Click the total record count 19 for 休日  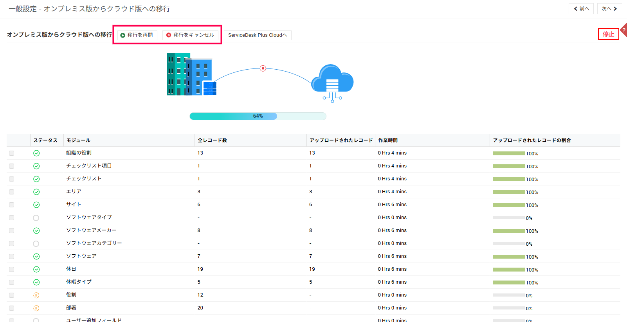200,269
